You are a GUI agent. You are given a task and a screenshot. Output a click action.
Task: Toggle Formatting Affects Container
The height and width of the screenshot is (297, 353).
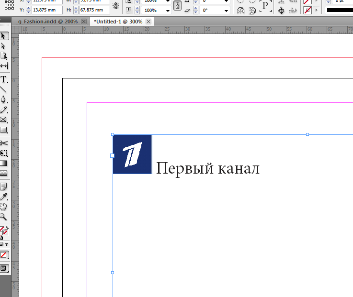pyautogui.click(x=1, y=244)
